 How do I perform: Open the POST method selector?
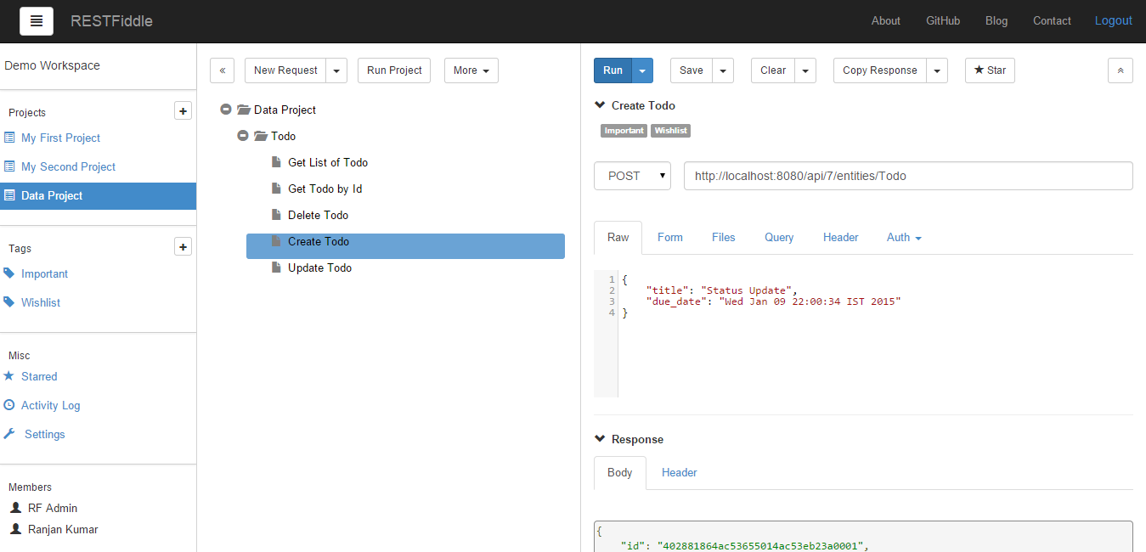632,176
